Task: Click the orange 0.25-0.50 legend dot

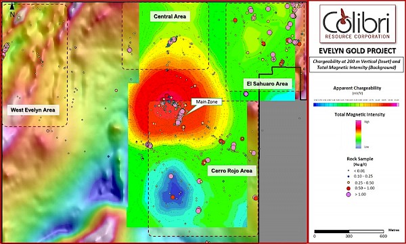Action: click(348, 182)
